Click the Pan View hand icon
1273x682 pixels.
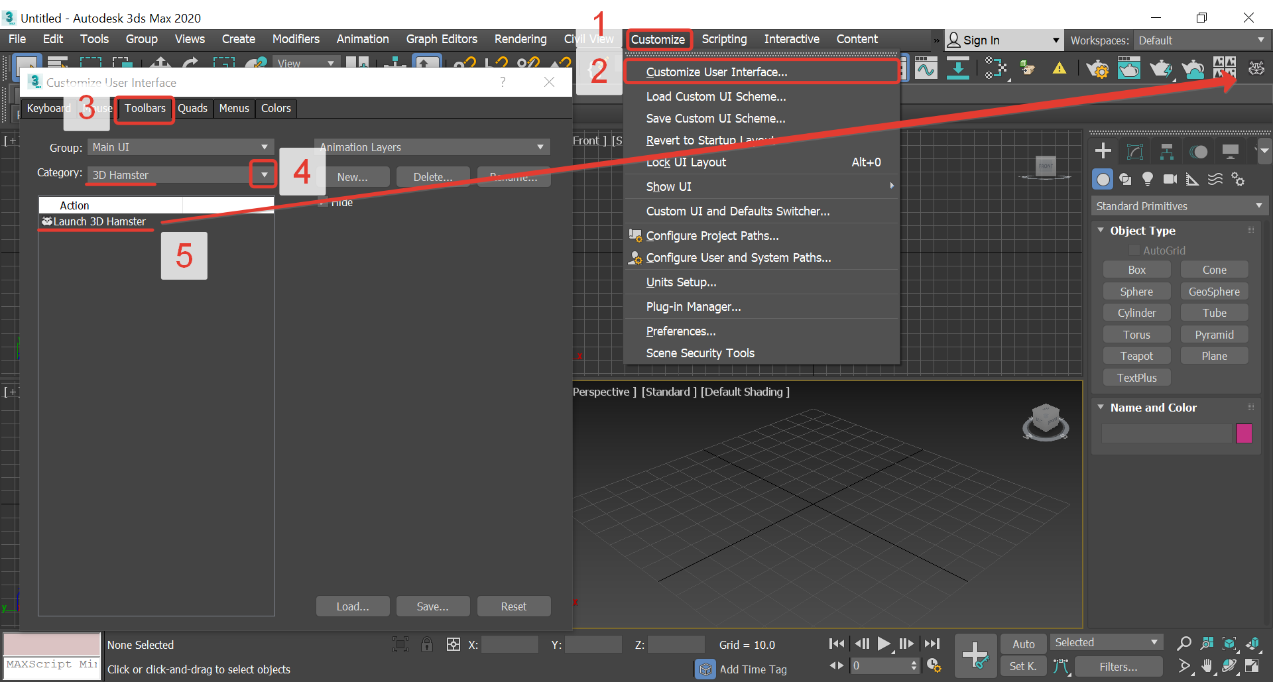click(x=1207, y=666)
